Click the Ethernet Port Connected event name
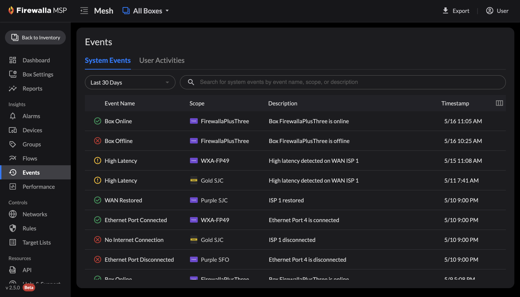 (x=136, y=220)
